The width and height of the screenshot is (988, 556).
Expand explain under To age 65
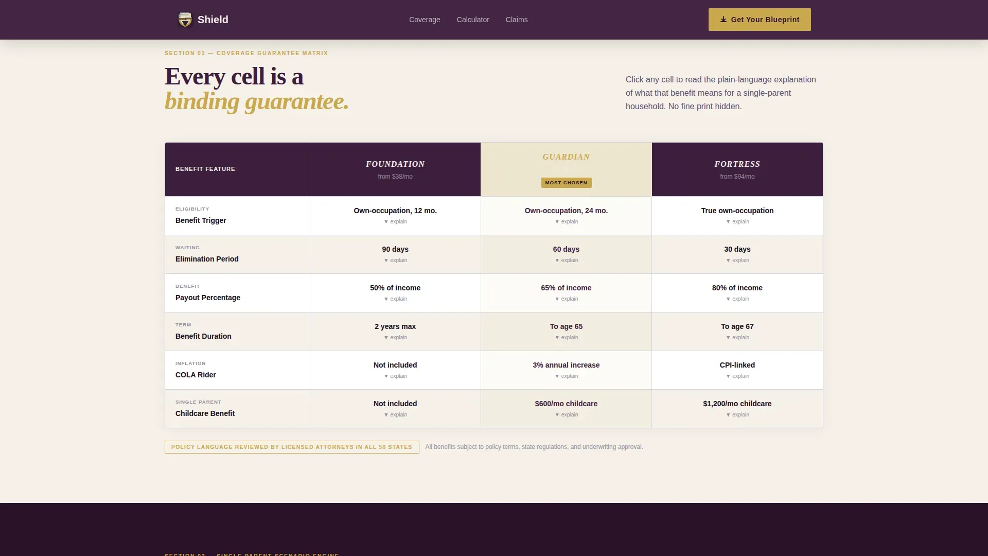point(566,338)
